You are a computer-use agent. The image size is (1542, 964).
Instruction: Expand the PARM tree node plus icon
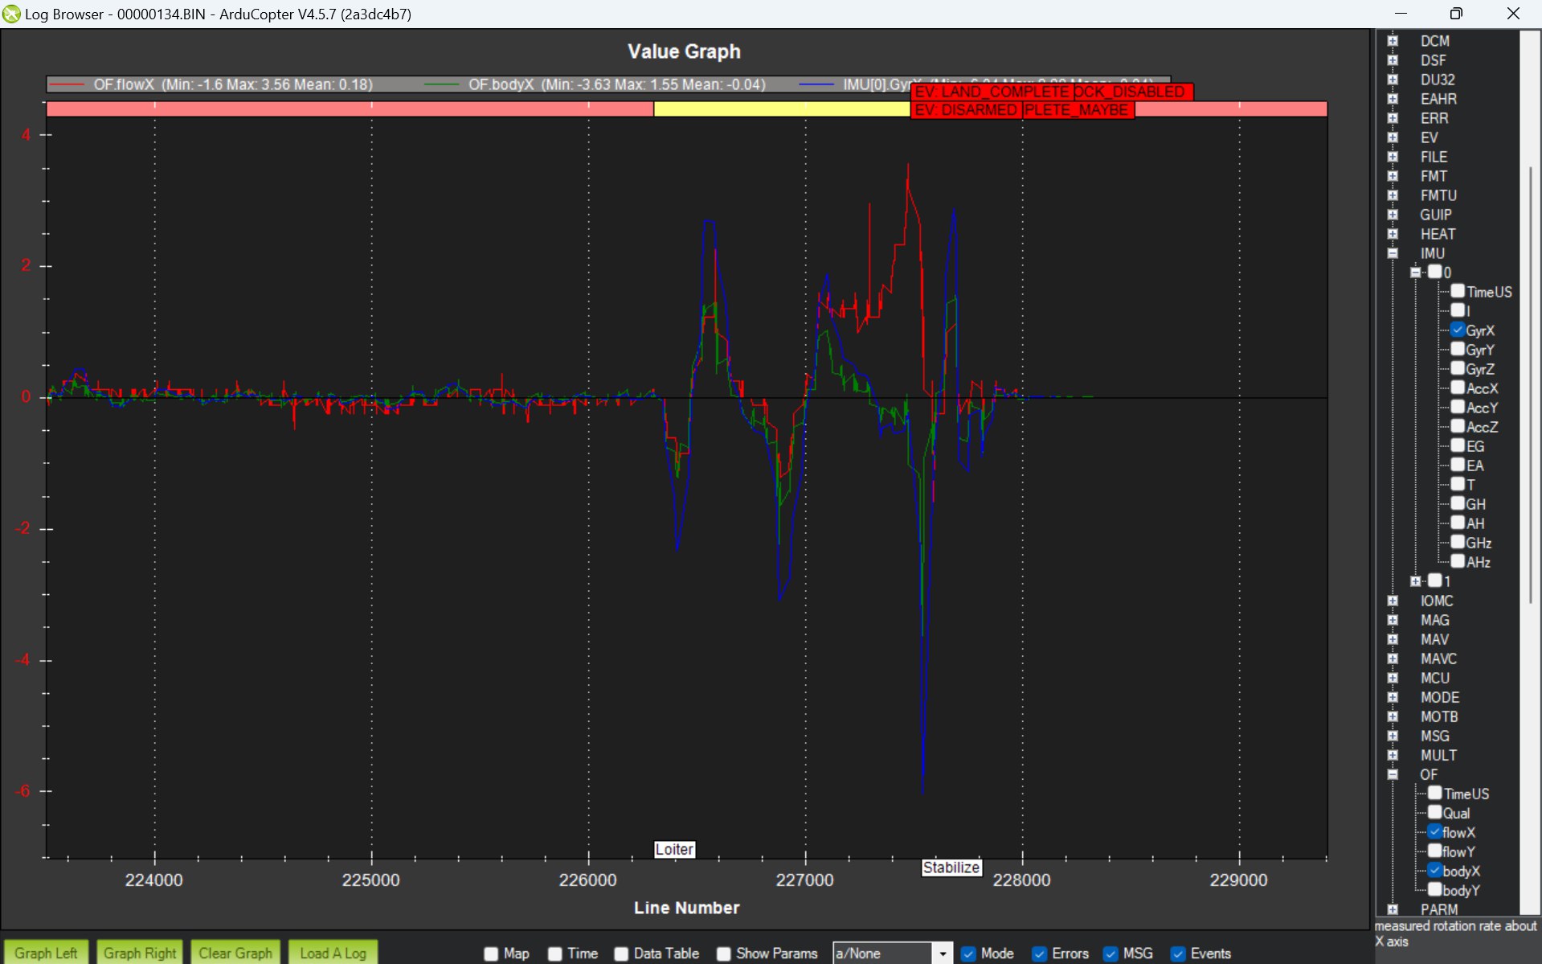click(x=1393, y=909)
